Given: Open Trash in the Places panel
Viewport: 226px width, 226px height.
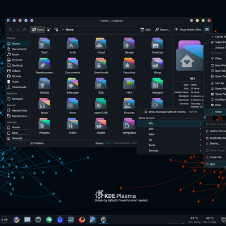Looking at the screenshot, I should point(17,82).
